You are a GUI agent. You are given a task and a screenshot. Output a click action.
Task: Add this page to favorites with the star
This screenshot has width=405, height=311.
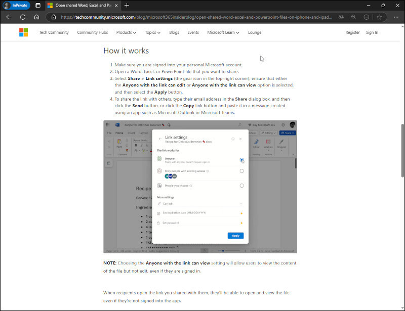pos(379,17)
